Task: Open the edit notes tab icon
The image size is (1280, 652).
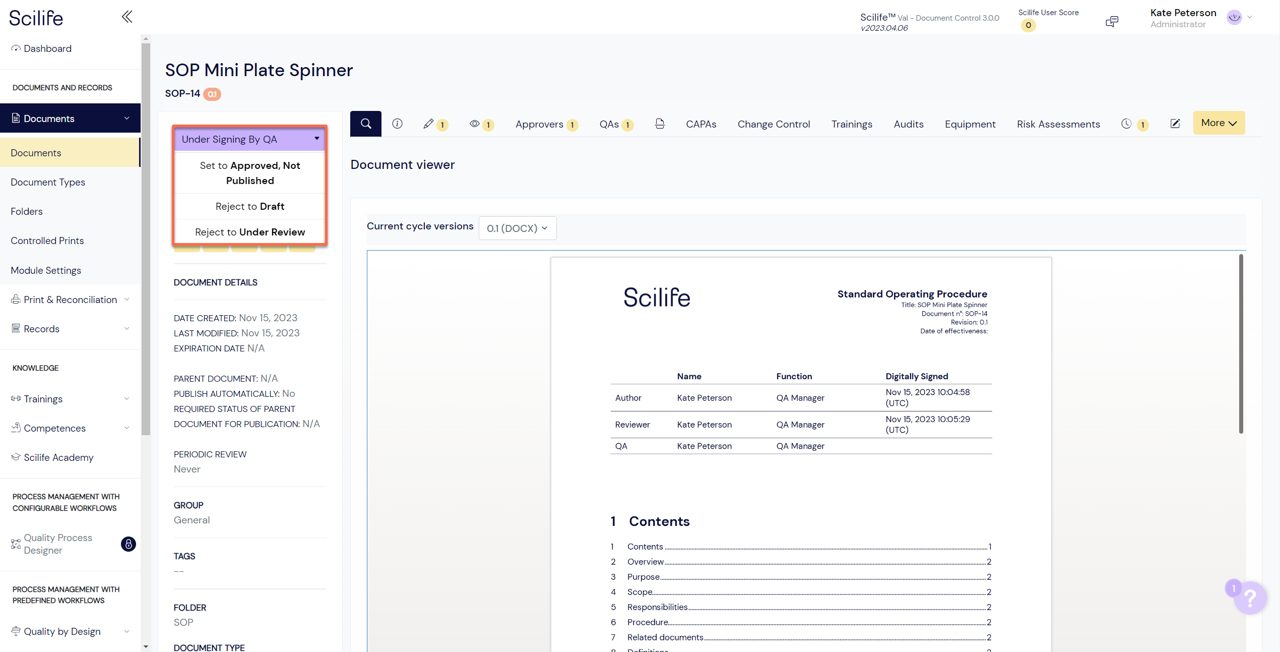Action: pyautogui.click(x=1175, y=124)
